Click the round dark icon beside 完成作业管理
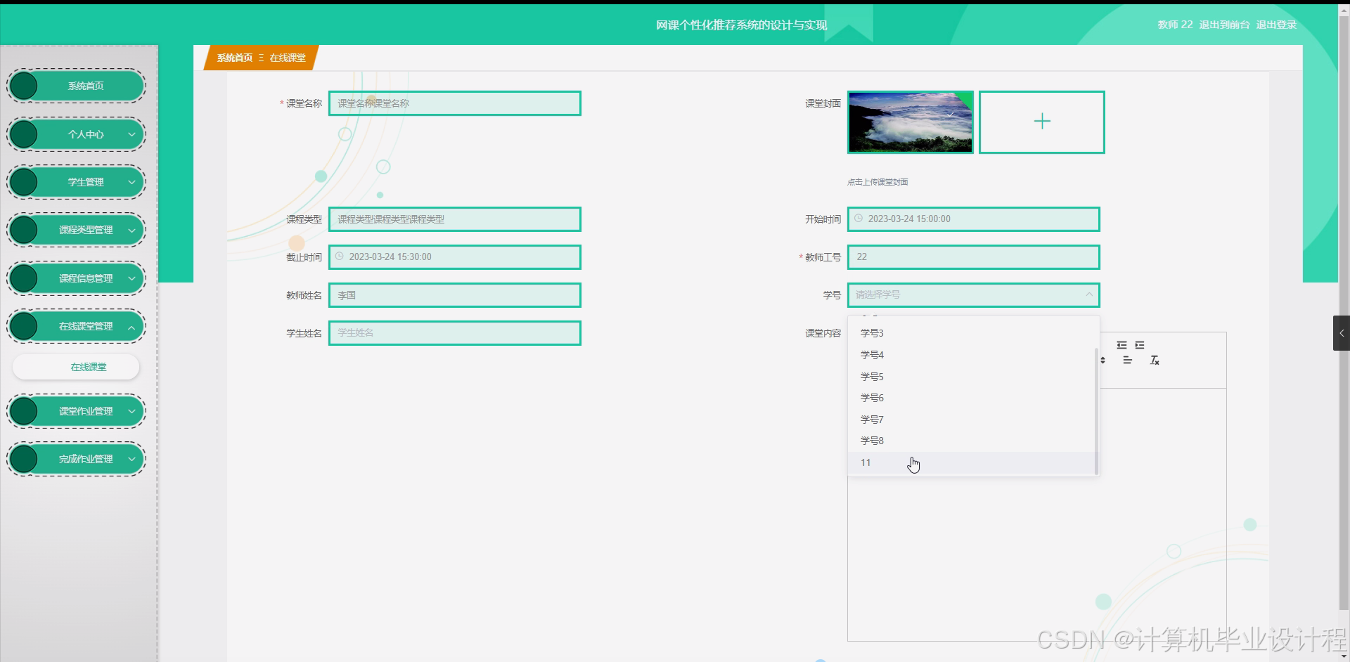Viewport: 1350px width, 662px height. 24,459
